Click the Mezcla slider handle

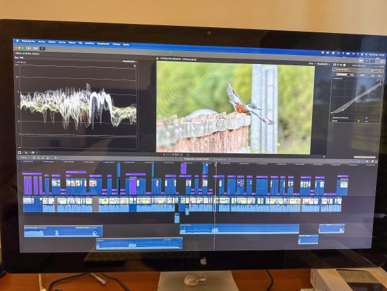pyautogui.click(x=359, y=121)
